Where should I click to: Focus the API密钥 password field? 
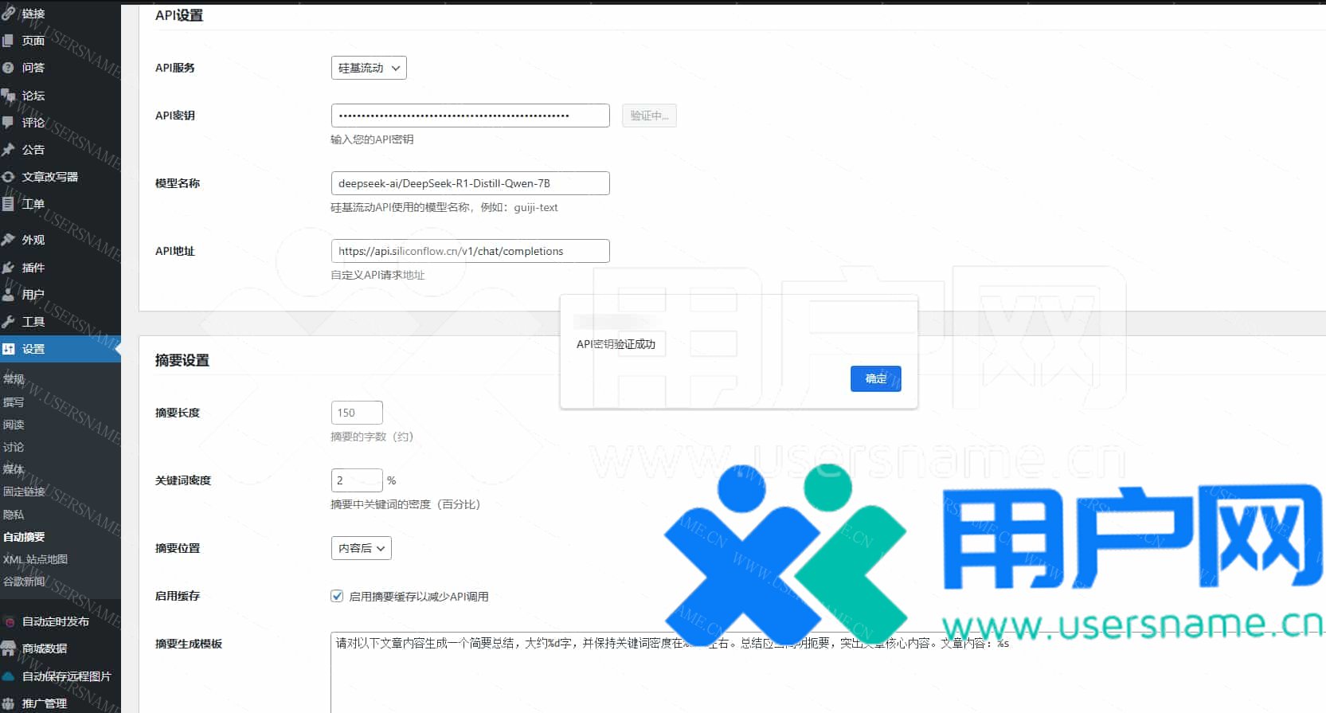[x=470, y=116]
